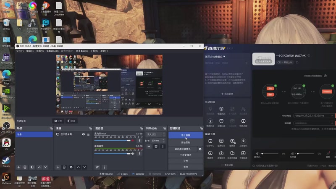Click the 开始录制 start recording button

point(186,142)
